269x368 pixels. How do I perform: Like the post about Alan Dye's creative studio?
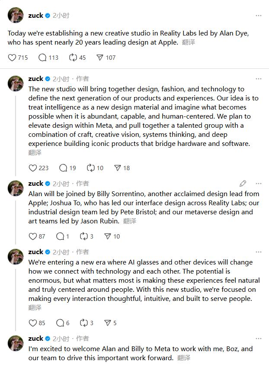coord(12,58)
